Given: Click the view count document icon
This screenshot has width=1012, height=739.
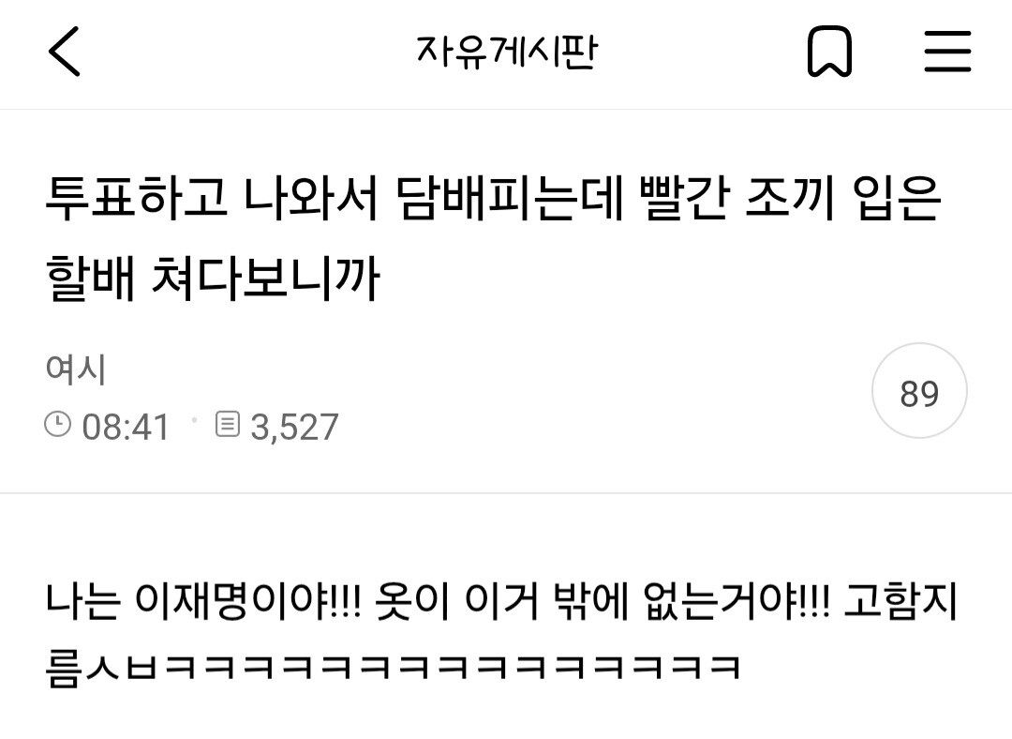Looking at the screenshot, I should click(x=227, y=425).
